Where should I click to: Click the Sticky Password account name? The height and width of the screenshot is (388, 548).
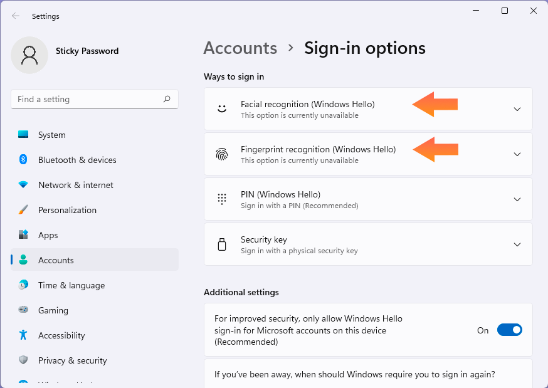tap(87, 51)
